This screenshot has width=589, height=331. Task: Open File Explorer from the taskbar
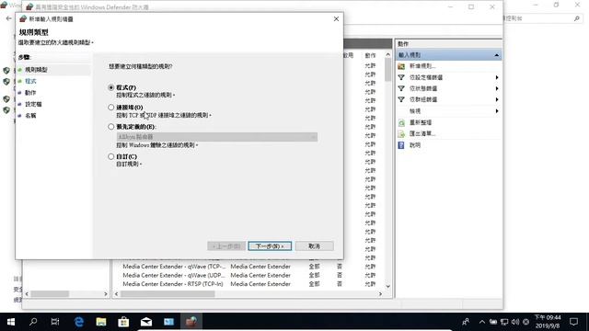coord(101,322)
